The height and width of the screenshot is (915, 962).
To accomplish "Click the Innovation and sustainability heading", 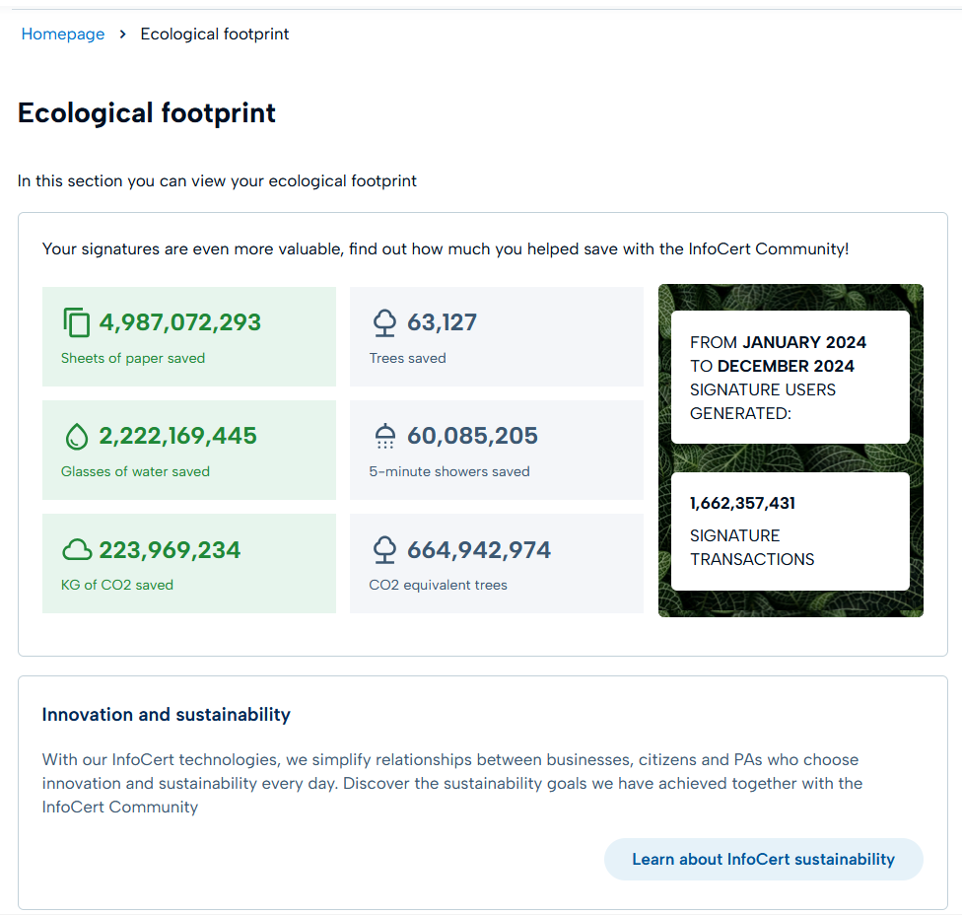I will click(x=166, y=715).
